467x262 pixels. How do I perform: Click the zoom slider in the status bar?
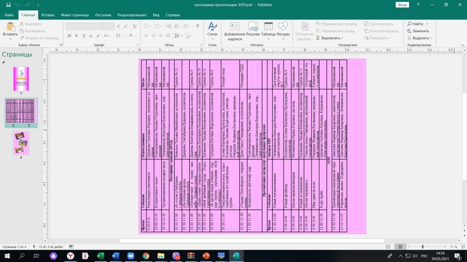423,247
